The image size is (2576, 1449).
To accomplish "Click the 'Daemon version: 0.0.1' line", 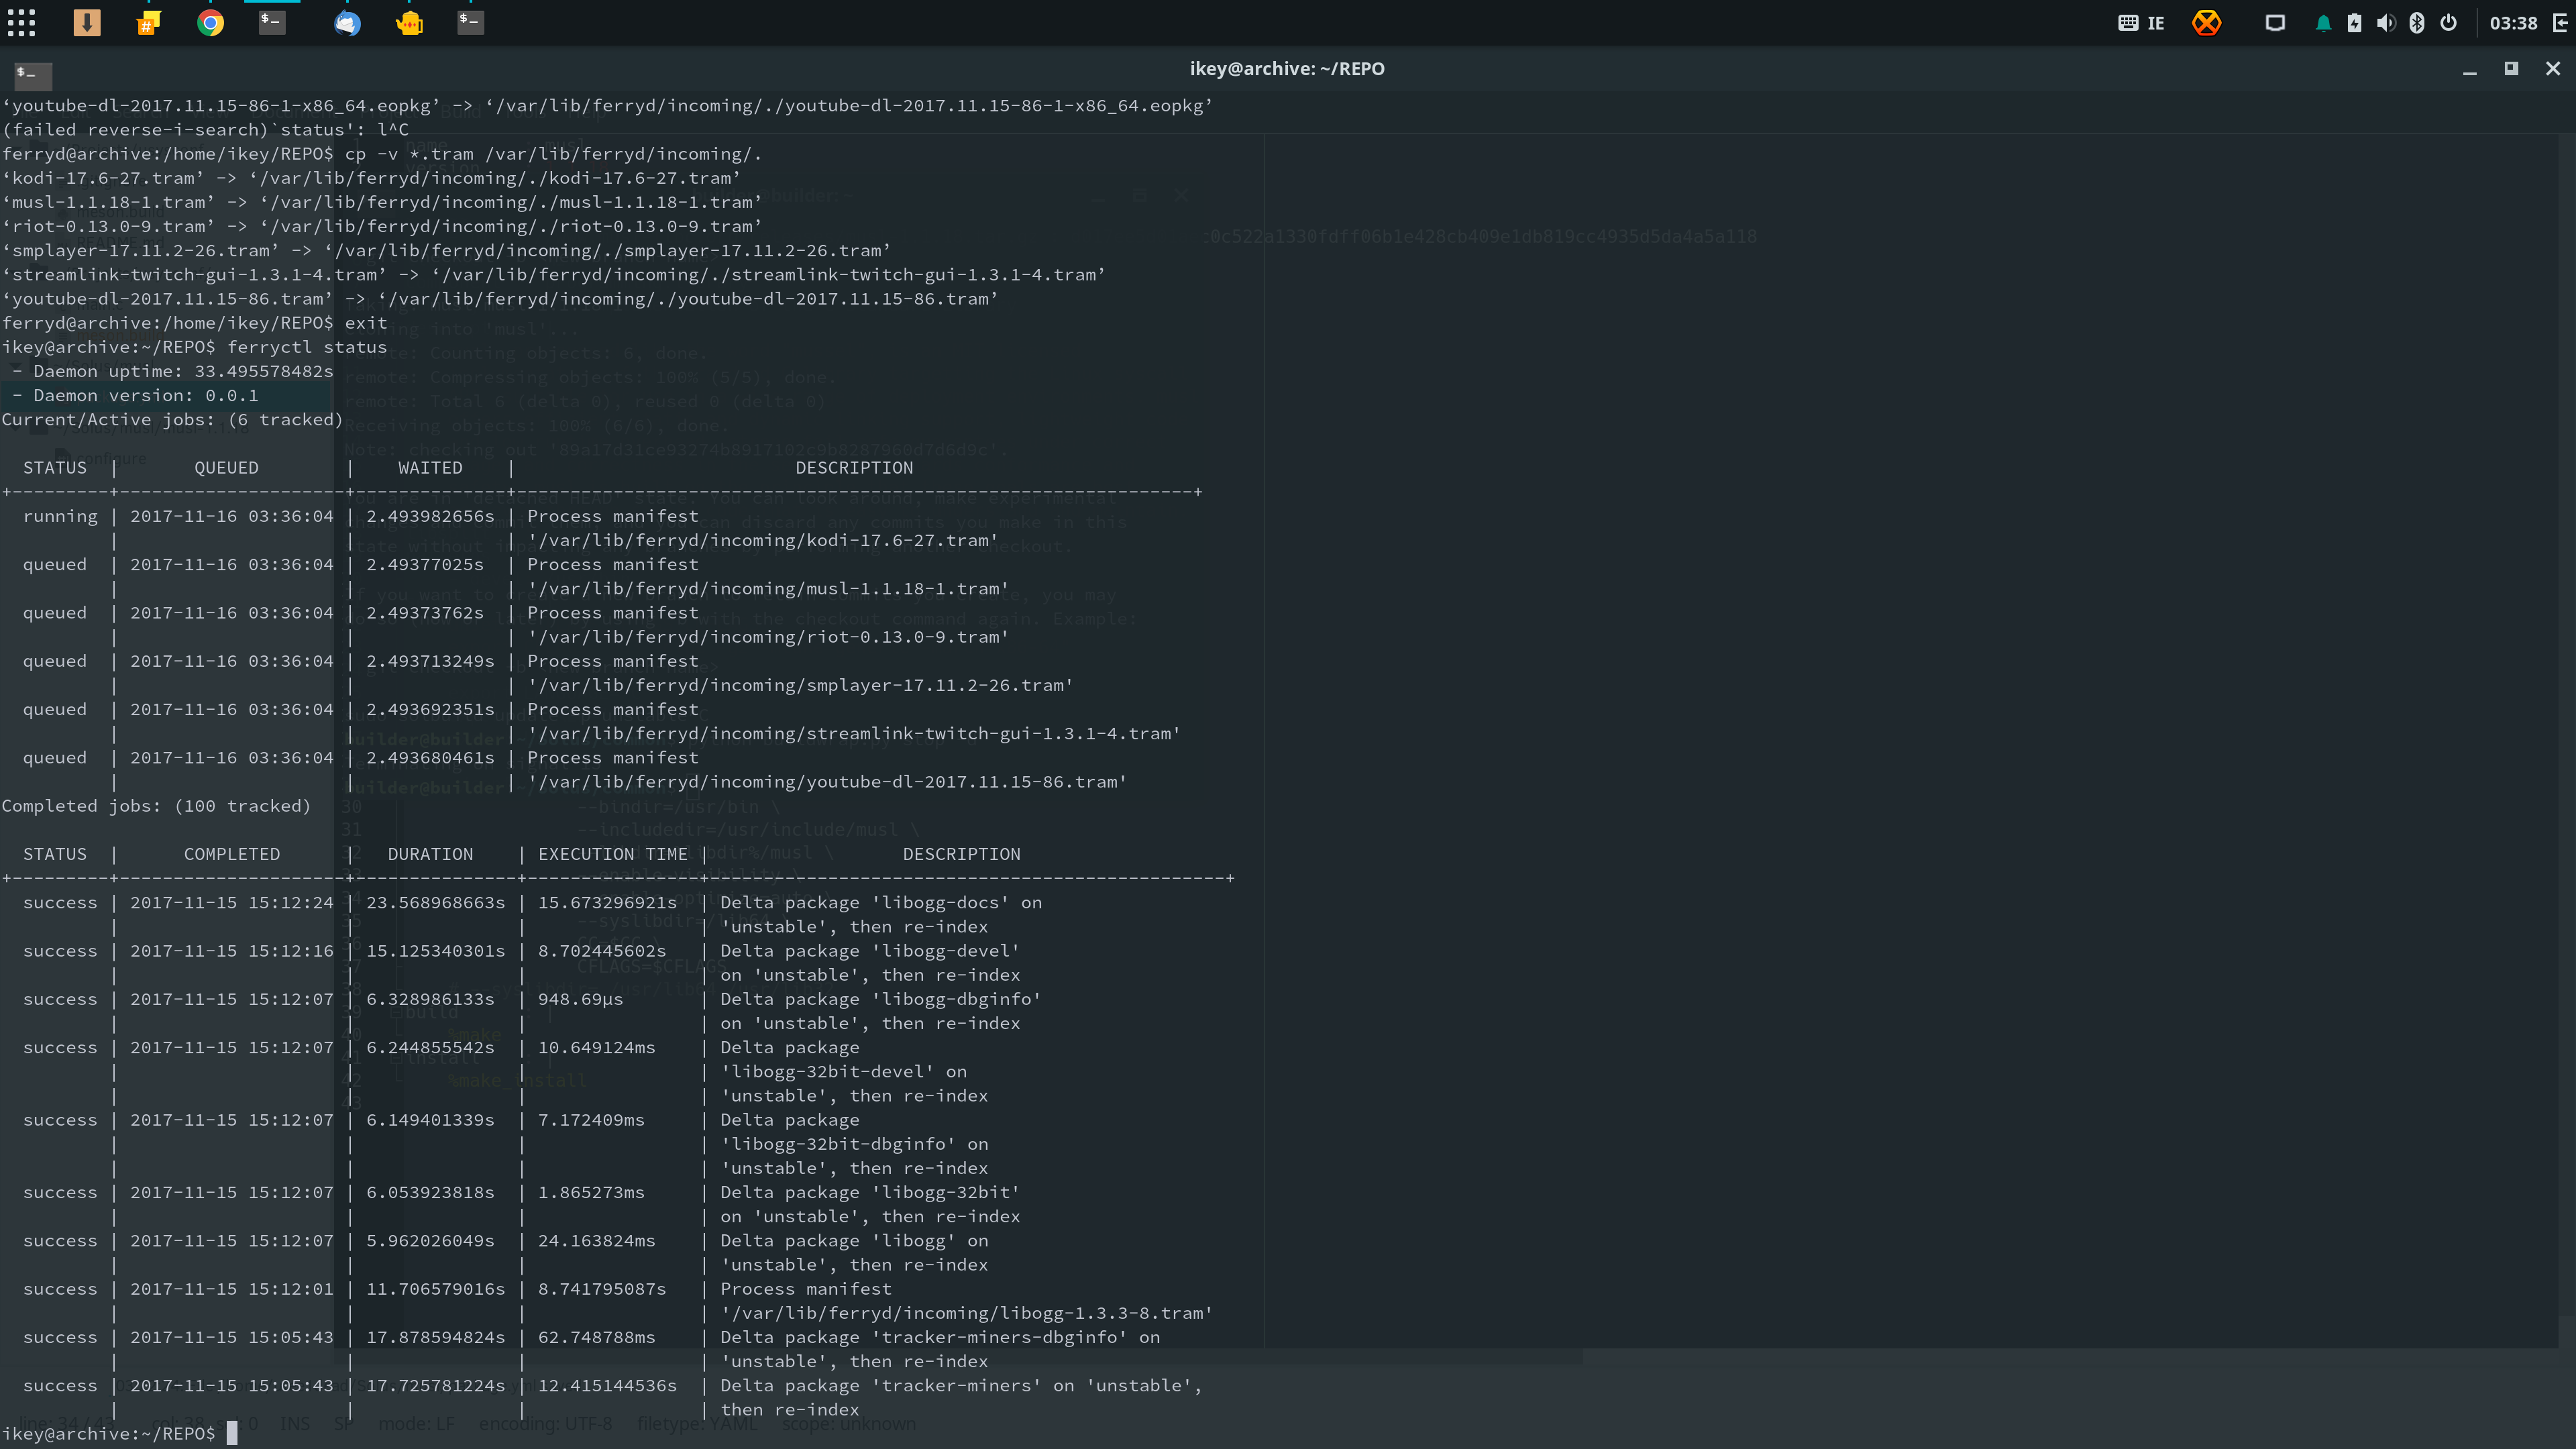I will coord(135,395).
